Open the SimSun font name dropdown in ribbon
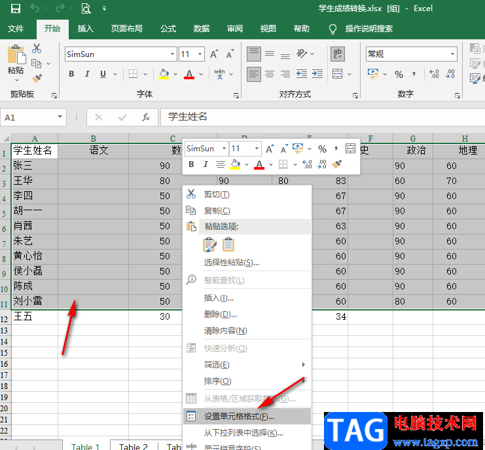This screenshot has width=485, height=450. 172,54
